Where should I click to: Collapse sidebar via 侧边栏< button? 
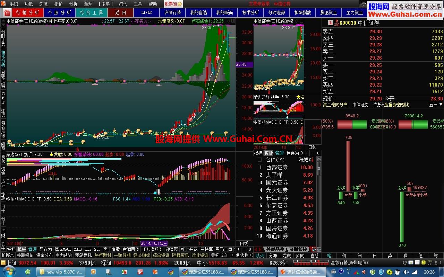[x=244, y=256]
